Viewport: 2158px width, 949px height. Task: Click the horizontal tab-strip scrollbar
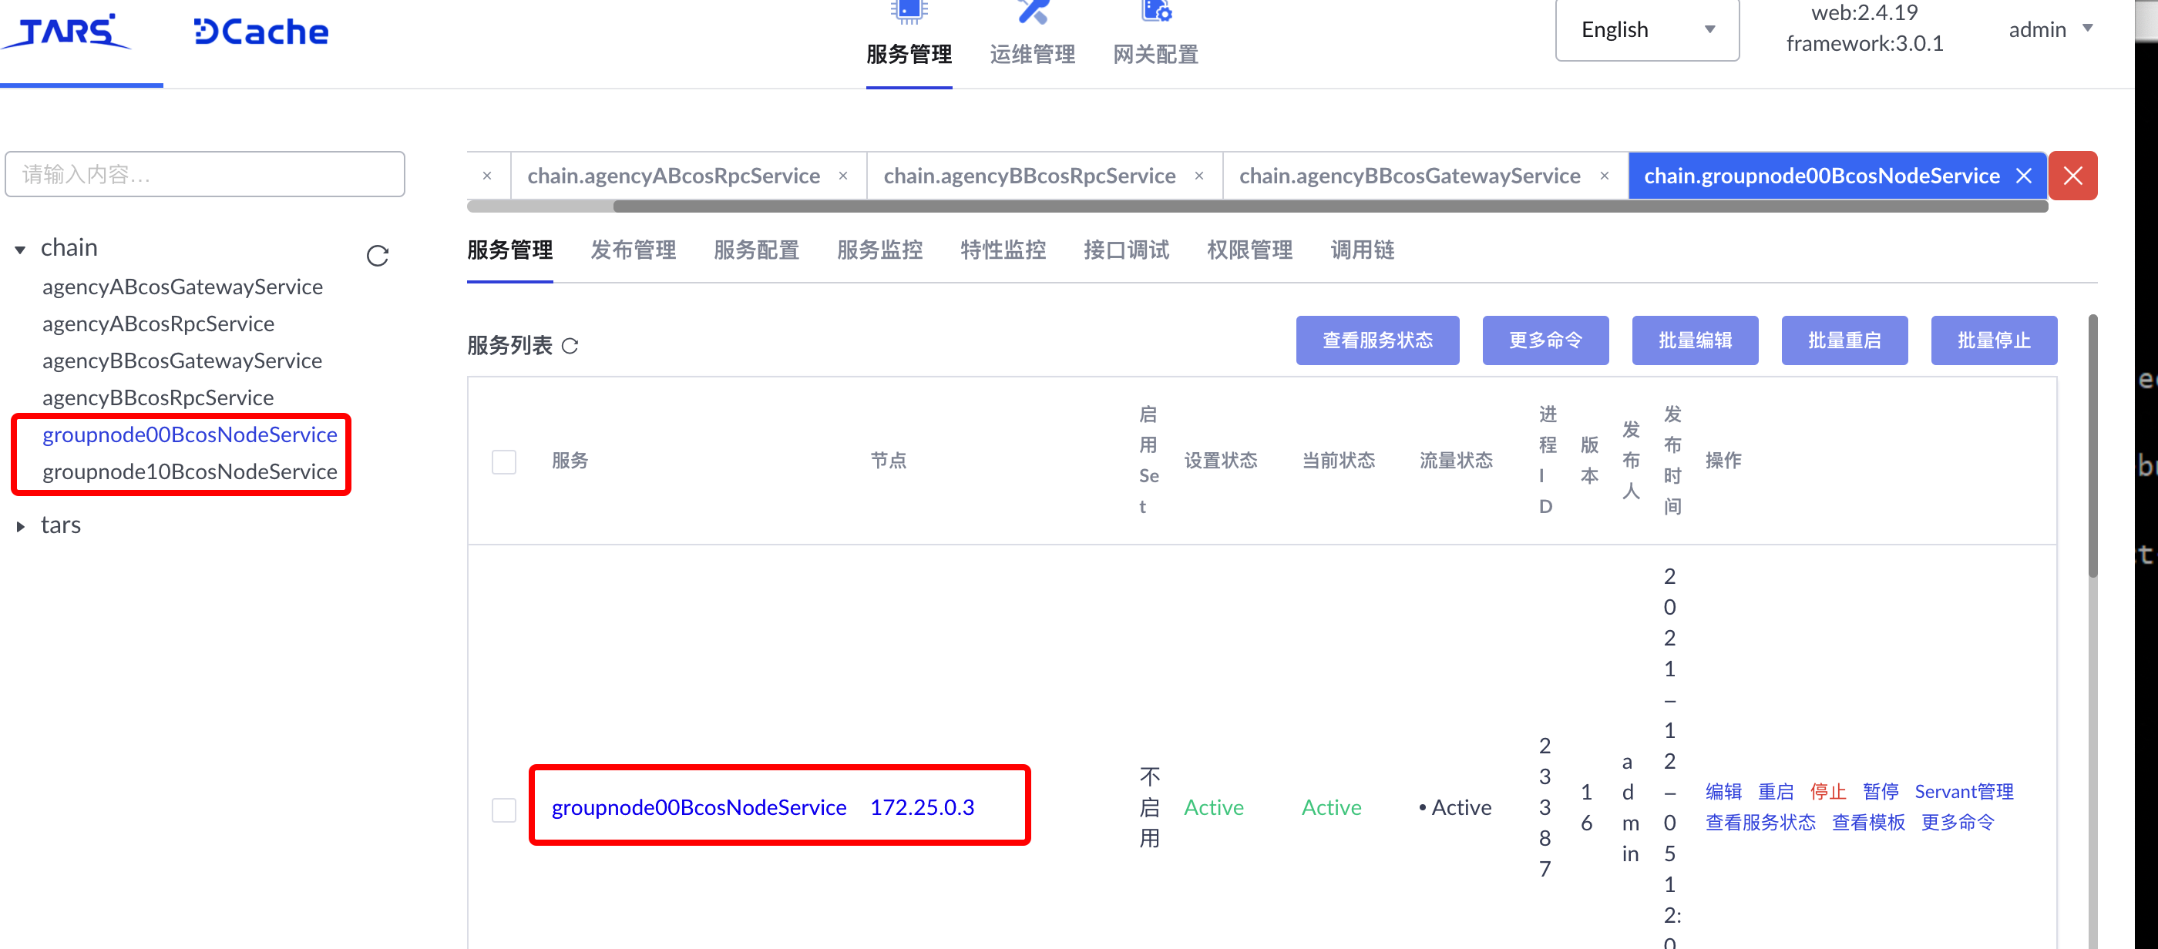coord(1330,207)
